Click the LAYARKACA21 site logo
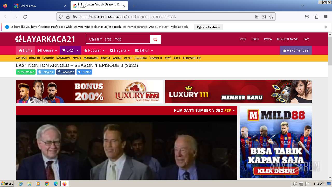 [45, 39]
